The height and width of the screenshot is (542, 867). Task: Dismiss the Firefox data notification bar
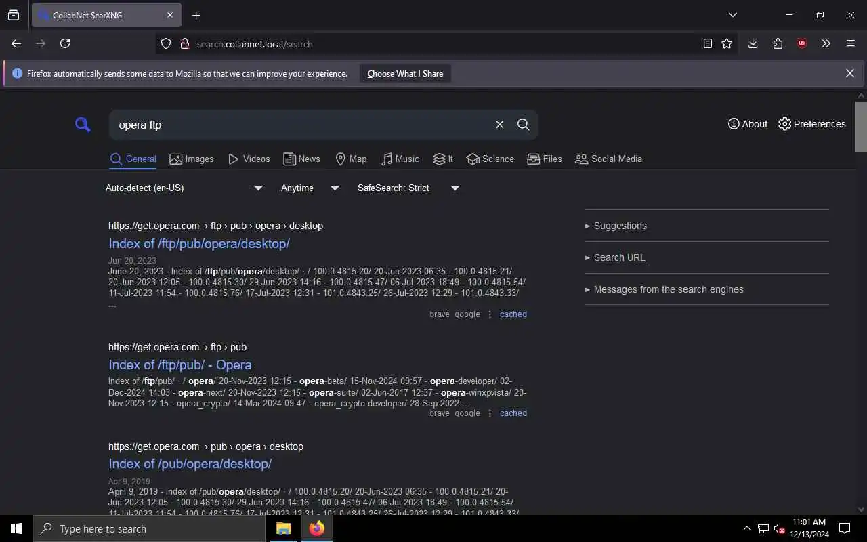[849, 73]
